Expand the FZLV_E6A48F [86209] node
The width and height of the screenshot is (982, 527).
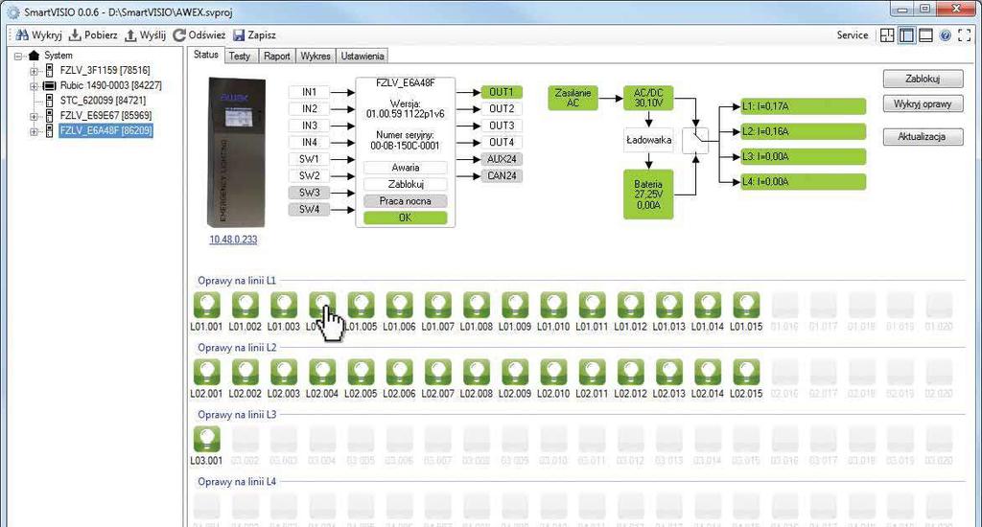tap(34, 131)
